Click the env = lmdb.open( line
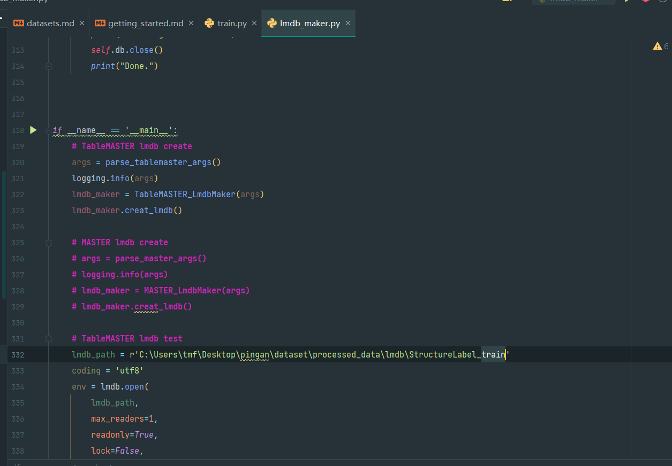672x466 pixels. pyautogui.click(x=110, y=386)
